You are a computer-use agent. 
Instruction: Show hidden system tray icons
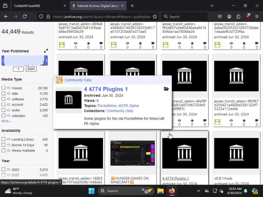tap(199, 191)
